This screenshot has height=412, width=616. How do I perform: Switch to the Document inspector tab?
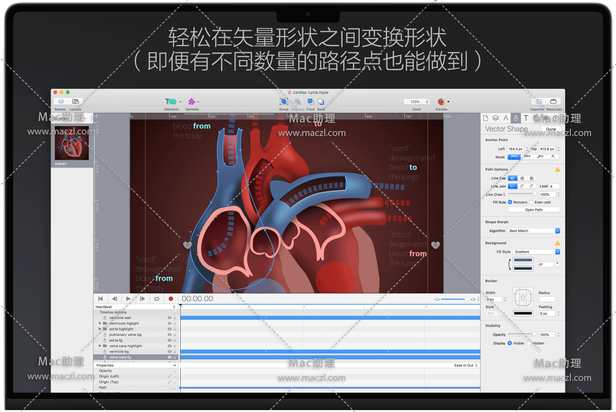485,118
